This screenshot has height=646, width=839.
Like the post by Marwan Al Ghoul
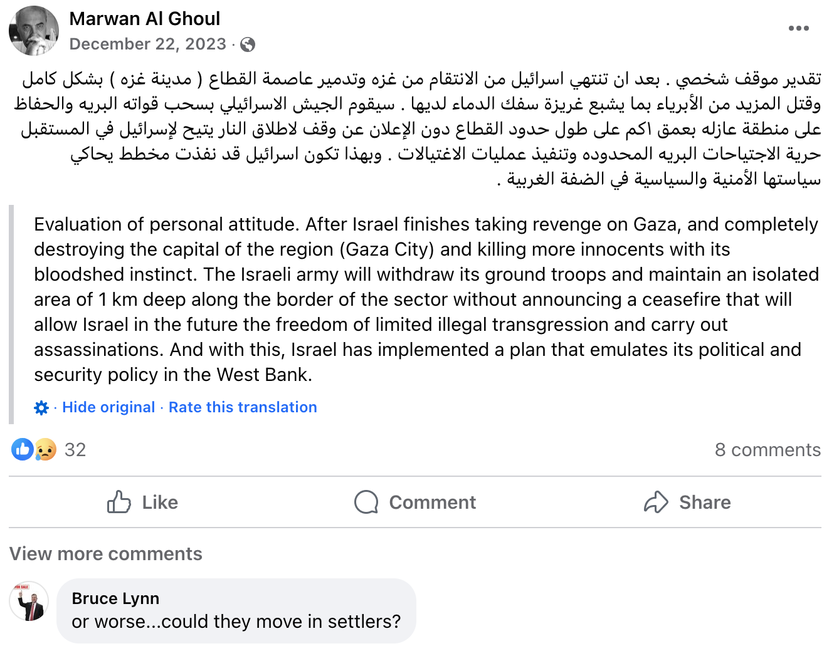click(x=142, y=503)
